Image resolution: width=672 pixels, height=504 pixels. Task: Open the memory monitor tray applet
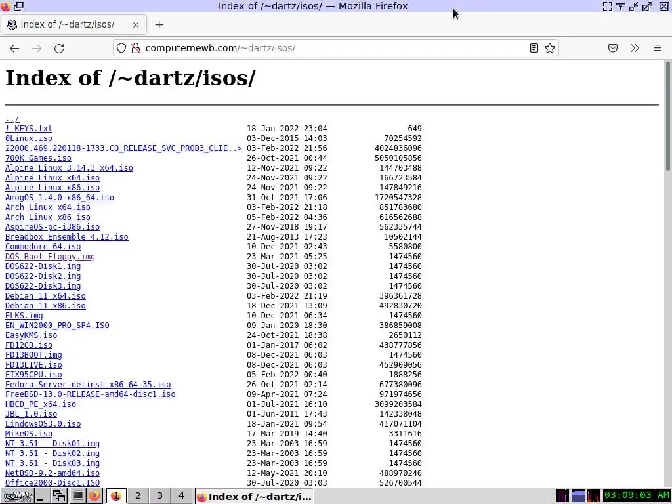click(577, 496)
